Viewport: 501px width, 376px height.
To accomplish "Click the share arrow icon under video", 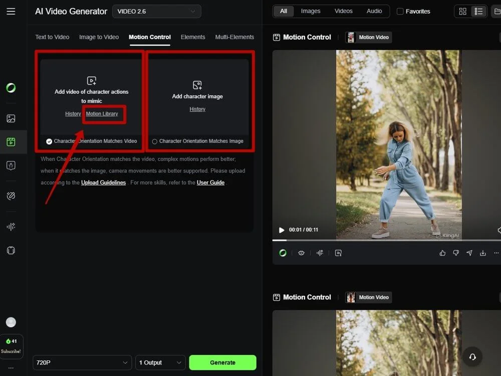I will click(469, 253).
